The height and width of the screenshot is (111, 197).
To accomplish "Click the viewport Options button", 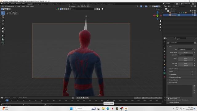I will [159, 9].
